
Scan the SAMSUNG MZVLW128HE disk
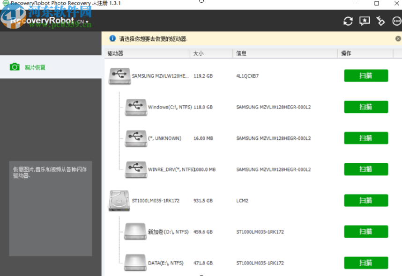pyautogui.click(x=366, y=75)
